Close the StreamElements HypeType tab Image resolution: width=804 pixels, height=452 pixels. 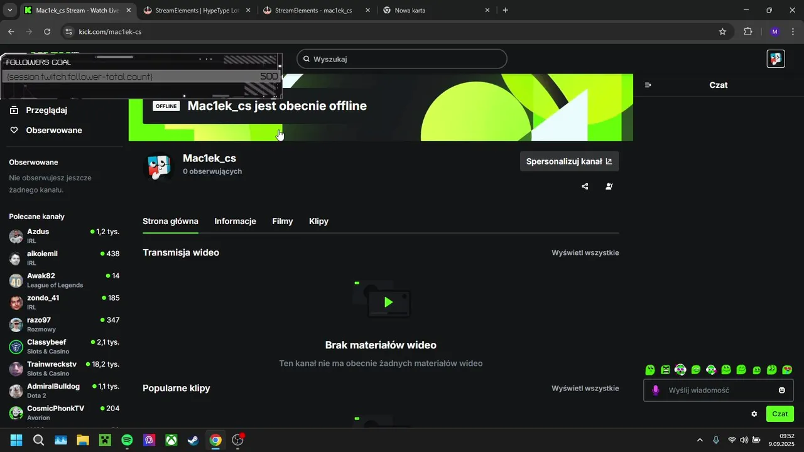pyautogui.click(x=247, y=10)
